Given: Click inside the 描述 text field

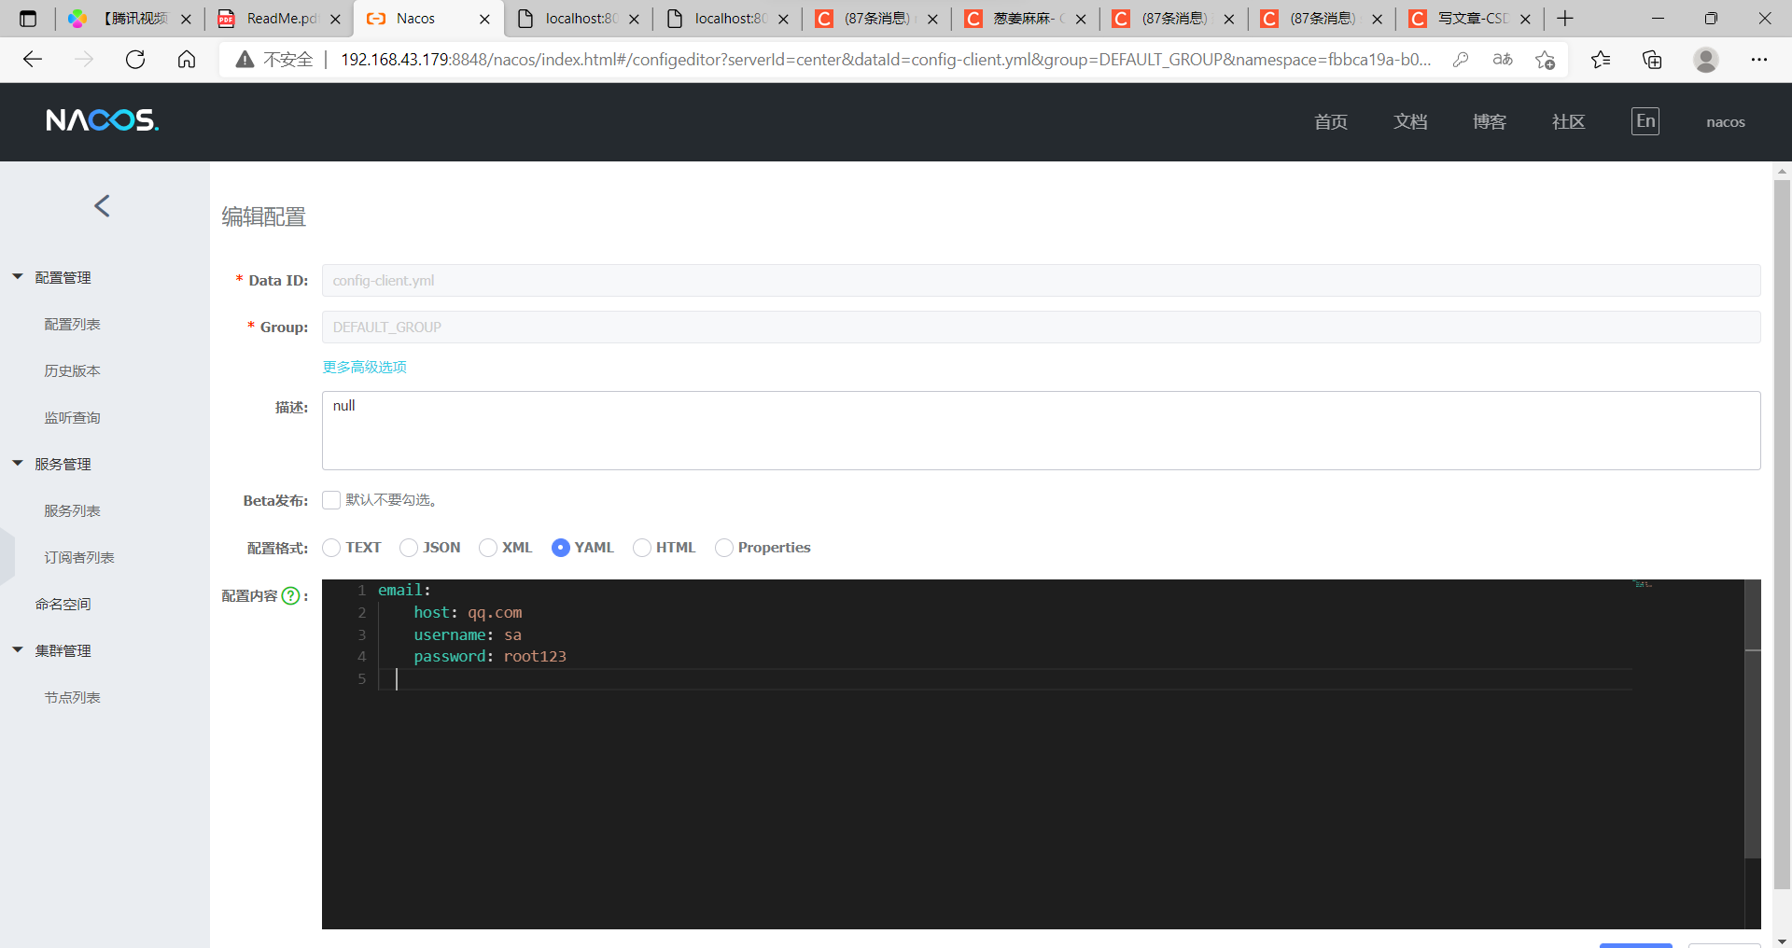Looking at the screenshot, I should click(653, 431).
